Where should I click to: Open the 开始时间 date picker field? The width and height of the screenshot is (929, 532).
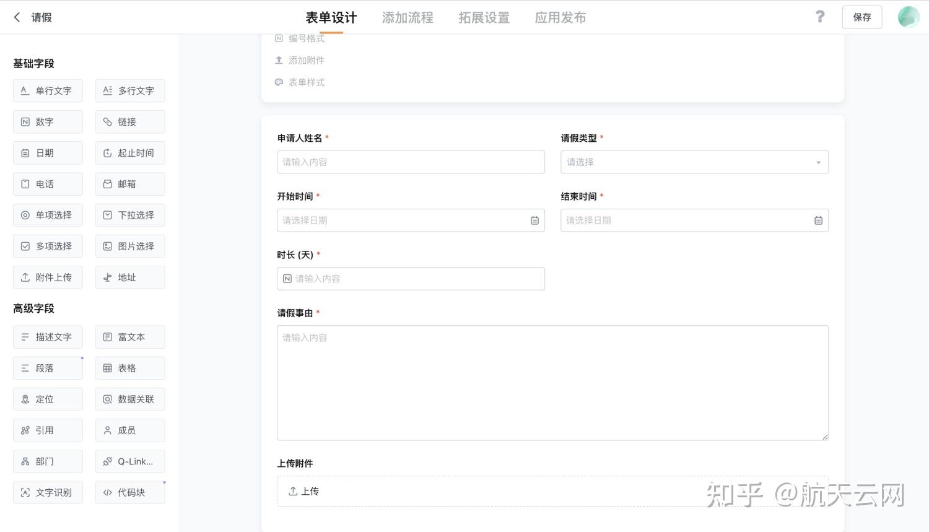pos(411,220)
